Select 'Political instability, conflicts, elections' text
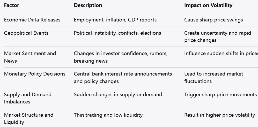258x127 pixels. 117,33
